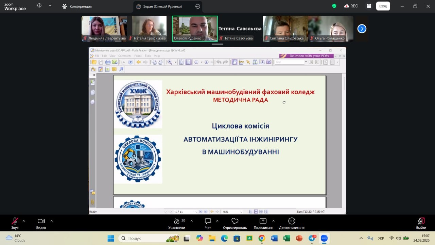Open Telegram from the Windows taskbar
435x245 pixels.
pos(312,238)
